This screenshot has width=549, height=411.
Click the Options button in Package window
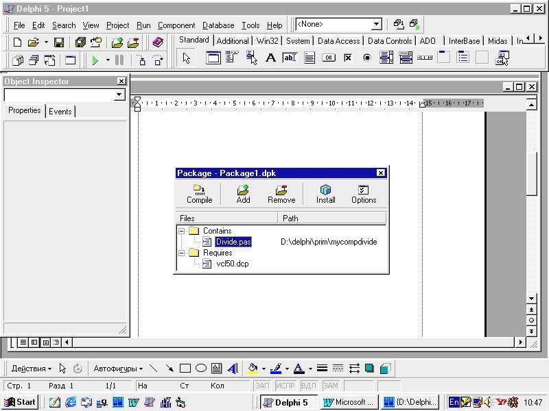(x=364, y=195)
